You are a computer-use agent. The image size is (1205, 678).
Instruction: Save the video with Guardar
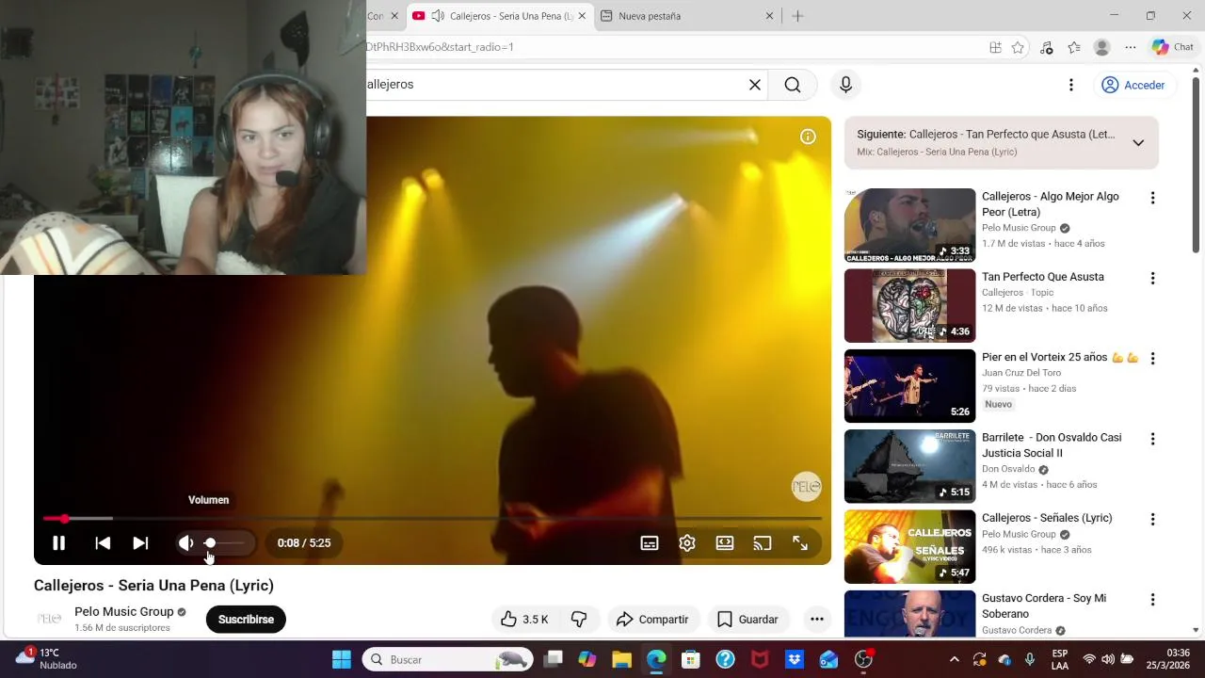[747, 619]
